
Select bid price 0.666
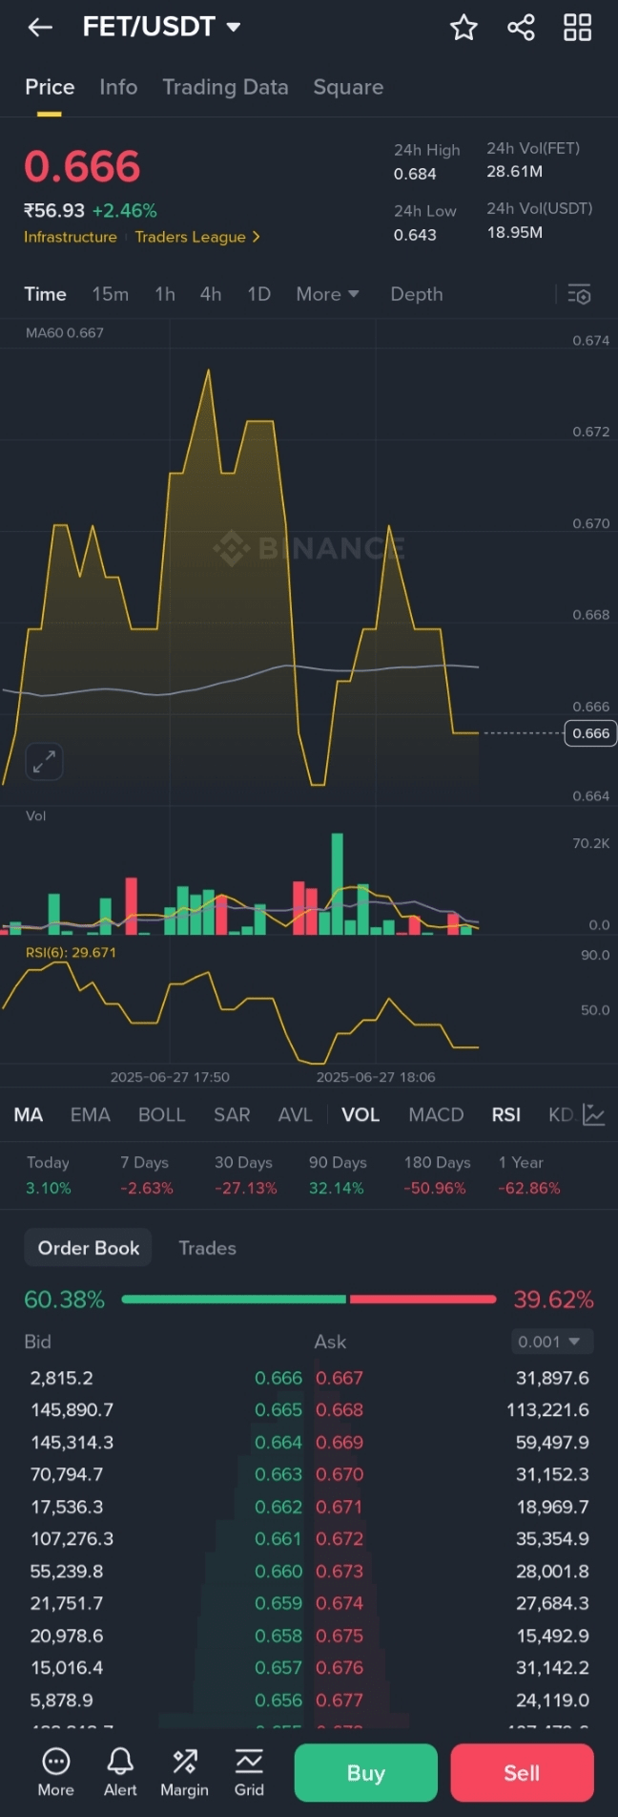pyautogui.click(x=278, y=1378)
